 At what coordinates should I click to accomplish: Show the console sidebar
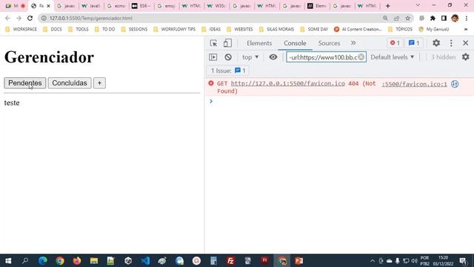(213, 57)
